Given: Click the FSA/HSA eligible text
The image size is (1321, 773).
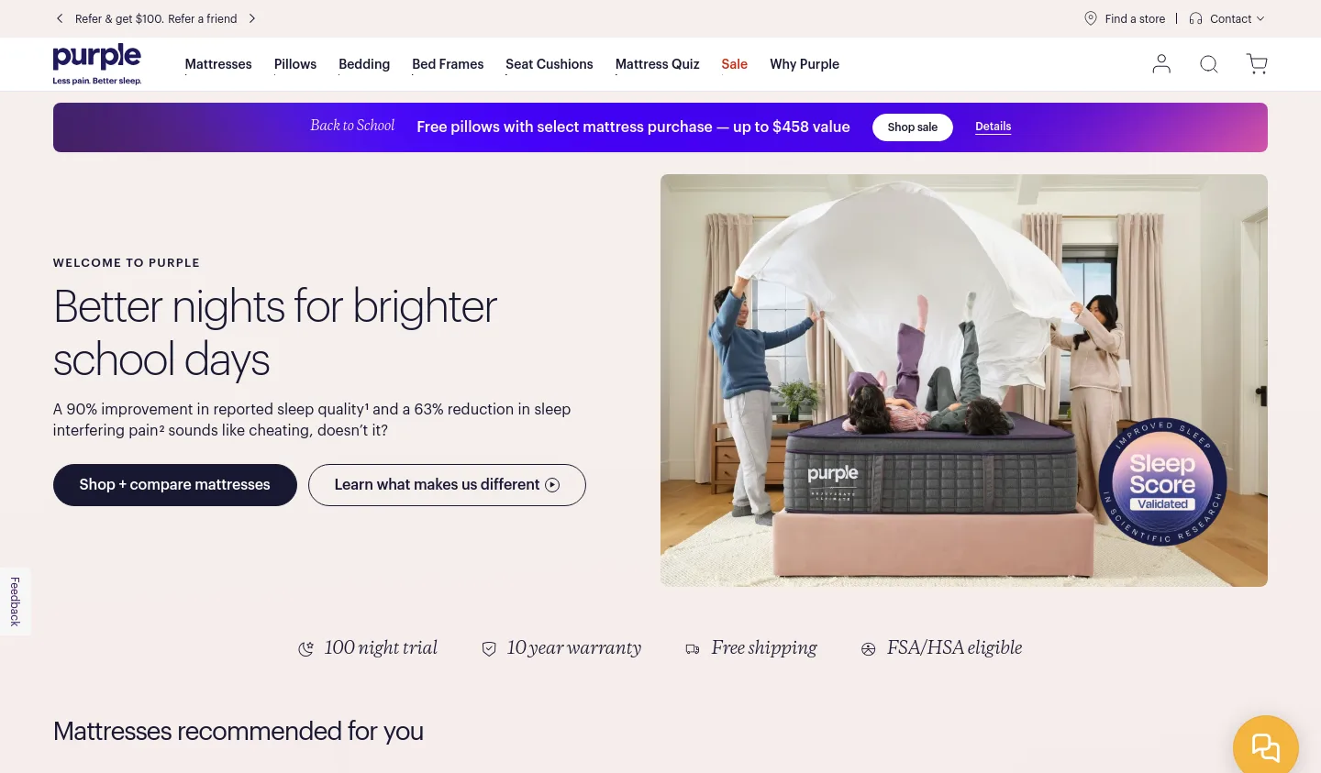Looking at the screenshot, I should [954, 648].
